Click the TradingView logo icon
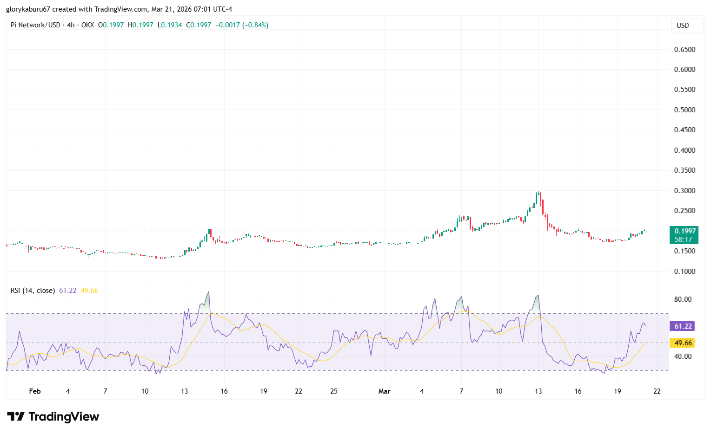This screenshot has width=711, height=434. point(16,416)
